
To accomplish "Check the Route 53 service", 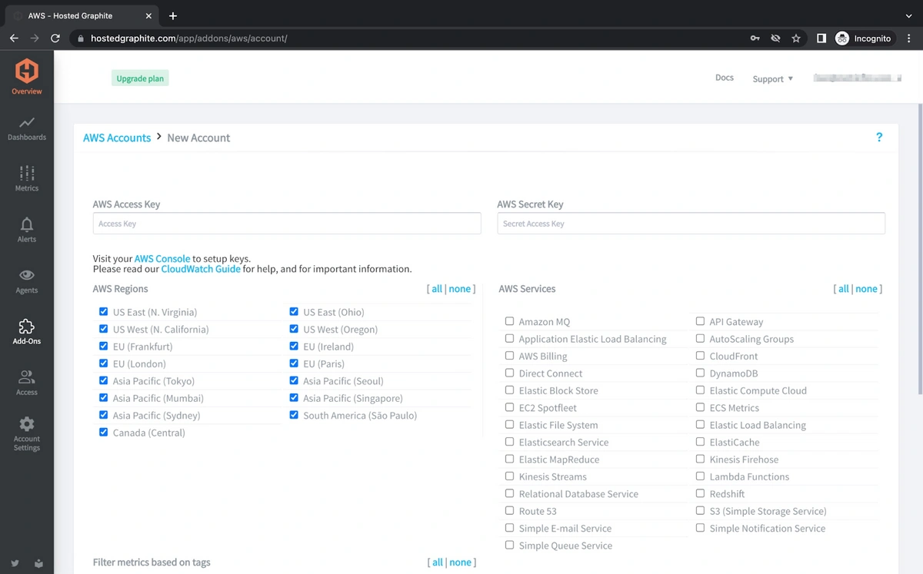I will pos(509,510).
